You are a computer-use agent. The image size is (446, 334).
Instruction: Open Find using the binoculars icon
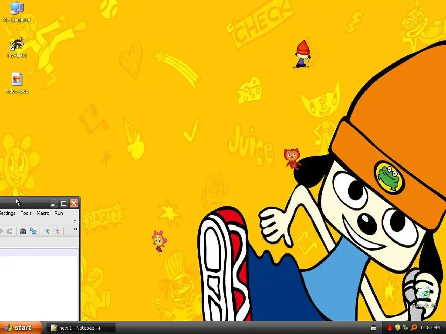(23, 231)
